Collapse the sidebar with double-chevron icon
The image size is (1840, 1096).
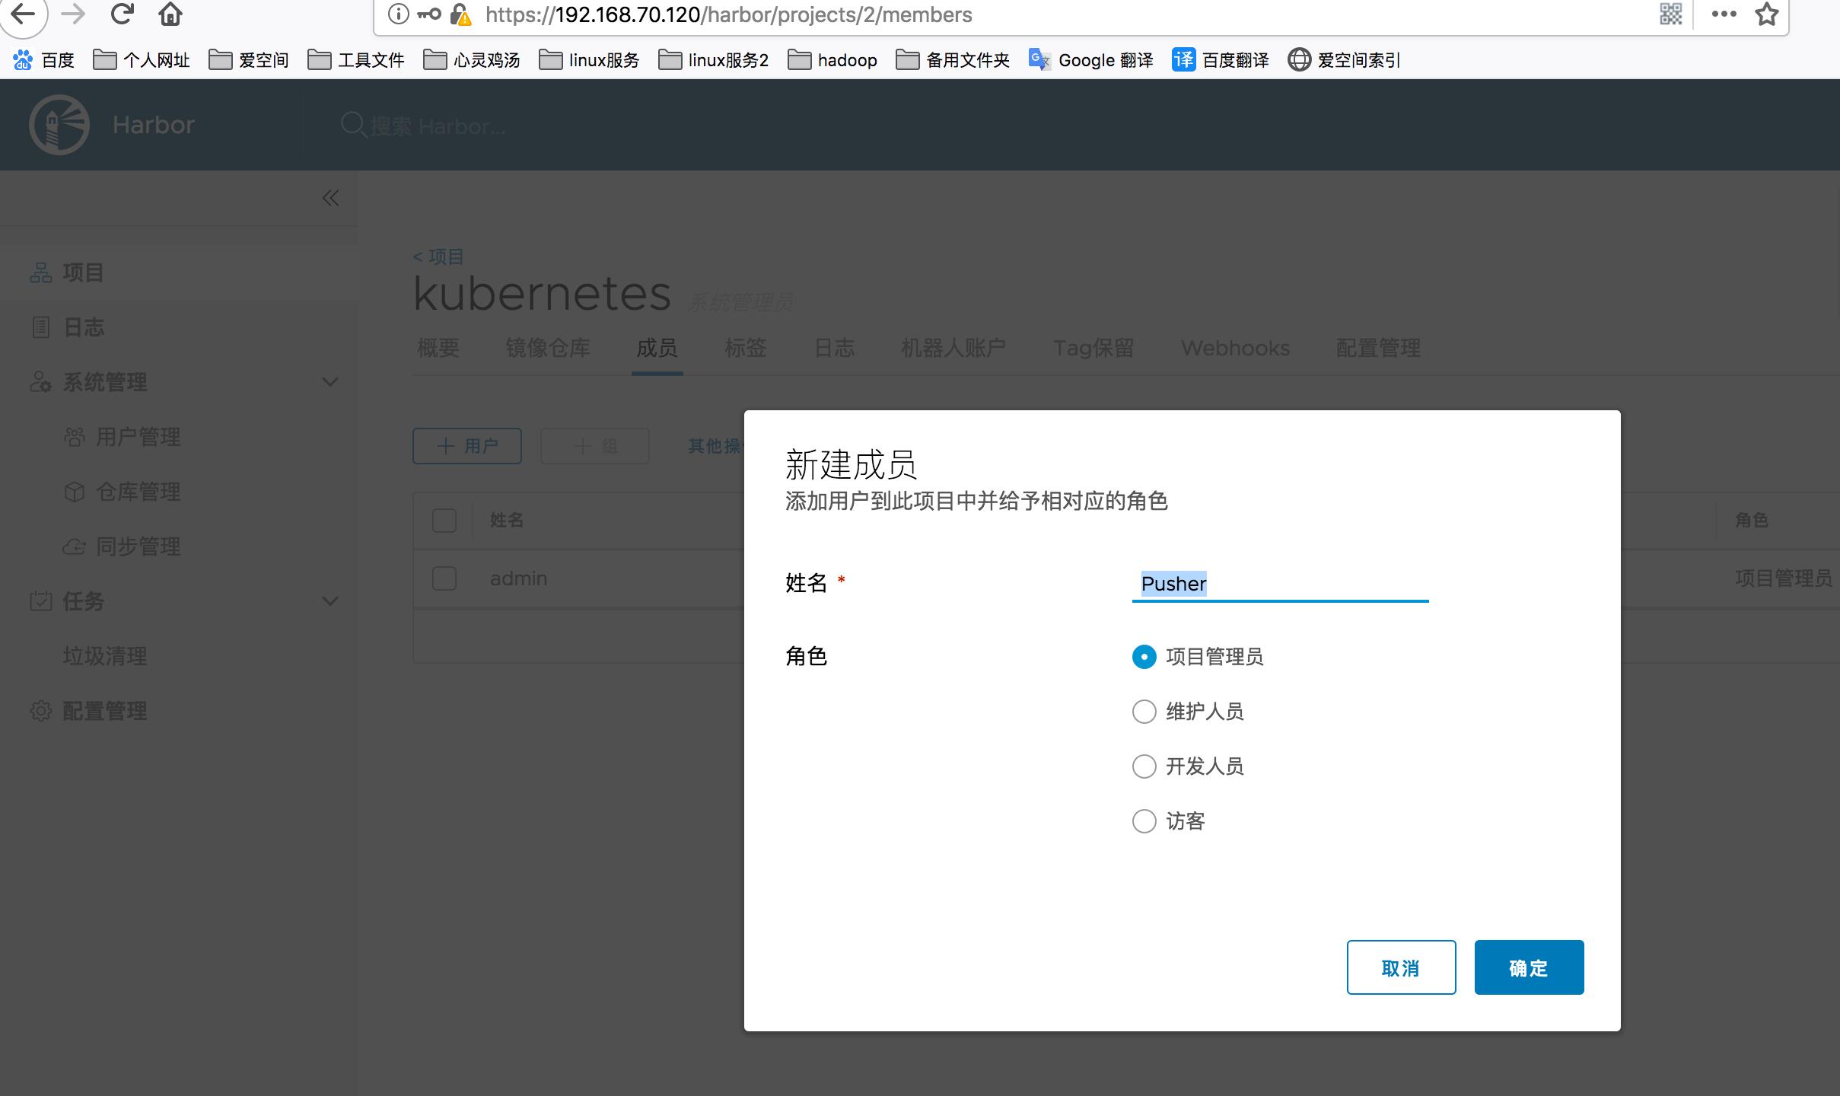click(330, 199)
